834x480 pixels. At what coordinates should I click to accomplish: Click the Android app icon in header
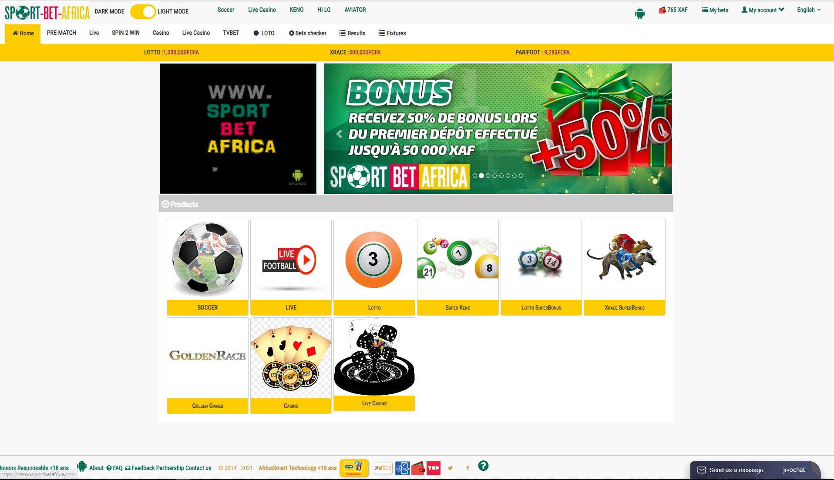(639, 13)
